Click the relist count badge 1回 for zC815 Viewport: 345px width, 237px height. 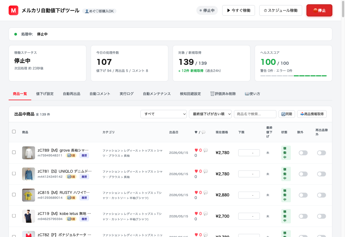(x=71, y=198)
